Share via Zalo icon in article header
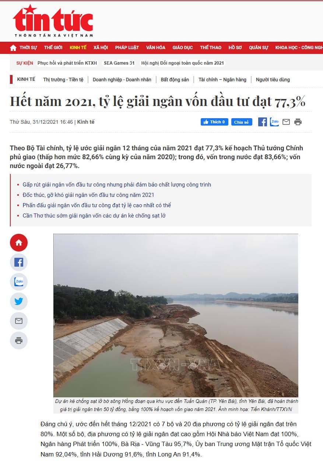Screen dimensions: 323x462 (274, 122)
